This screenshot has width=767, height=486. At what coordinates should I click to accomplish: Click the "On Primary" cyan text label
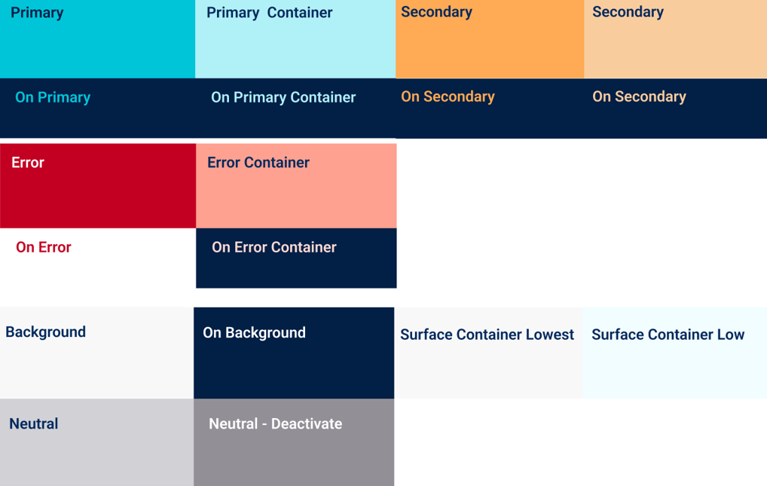[x=53, y=97]
